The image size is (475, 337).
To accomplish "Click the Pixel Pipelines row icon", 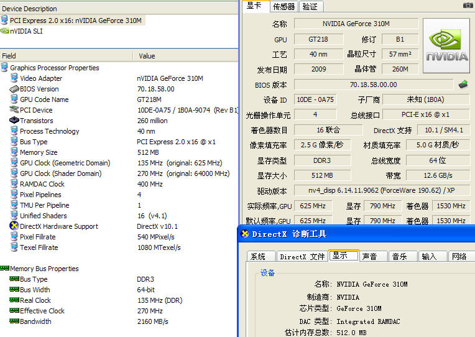I will (14, 194).
